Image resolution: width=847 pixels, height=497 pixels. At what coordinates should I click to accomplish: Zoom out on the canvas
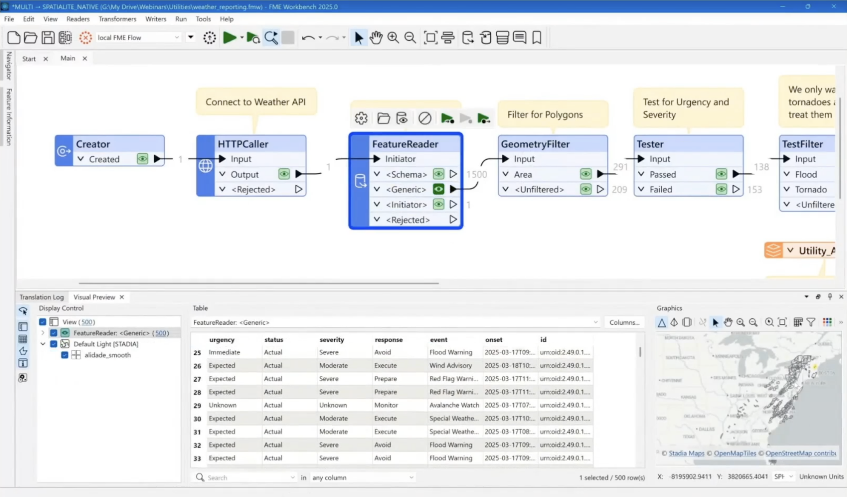pyautogui.click(x=410, y=38)
